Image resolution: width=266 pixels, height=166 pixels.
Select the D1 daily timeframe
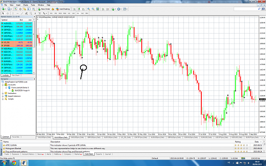[78, 13]
